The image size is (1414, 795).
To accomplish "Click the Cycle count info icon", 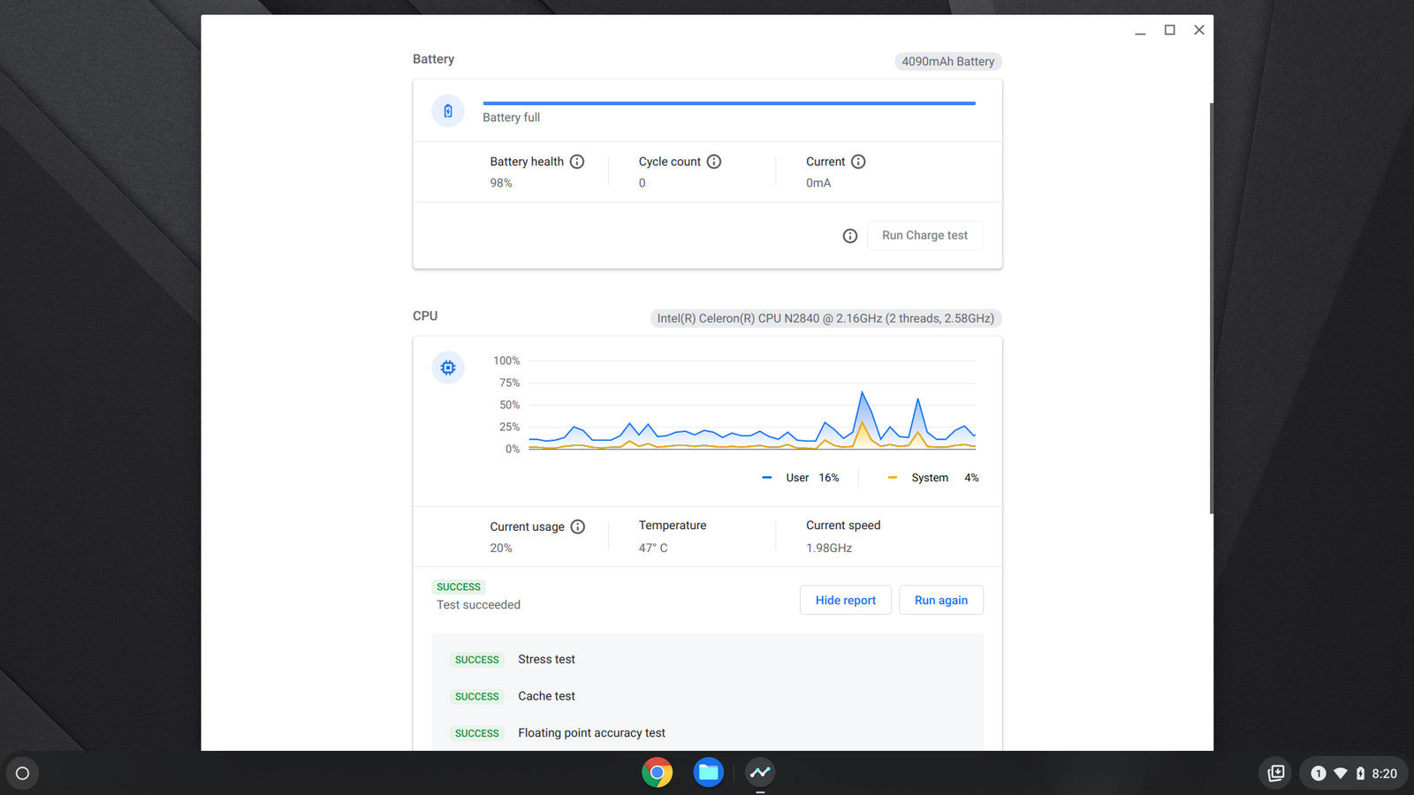I will [714, 162].
